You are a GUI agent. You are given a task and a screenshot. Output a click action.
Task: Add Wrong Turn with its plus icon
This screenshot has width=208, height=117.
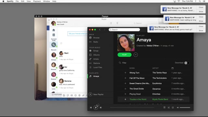point(125,73)
